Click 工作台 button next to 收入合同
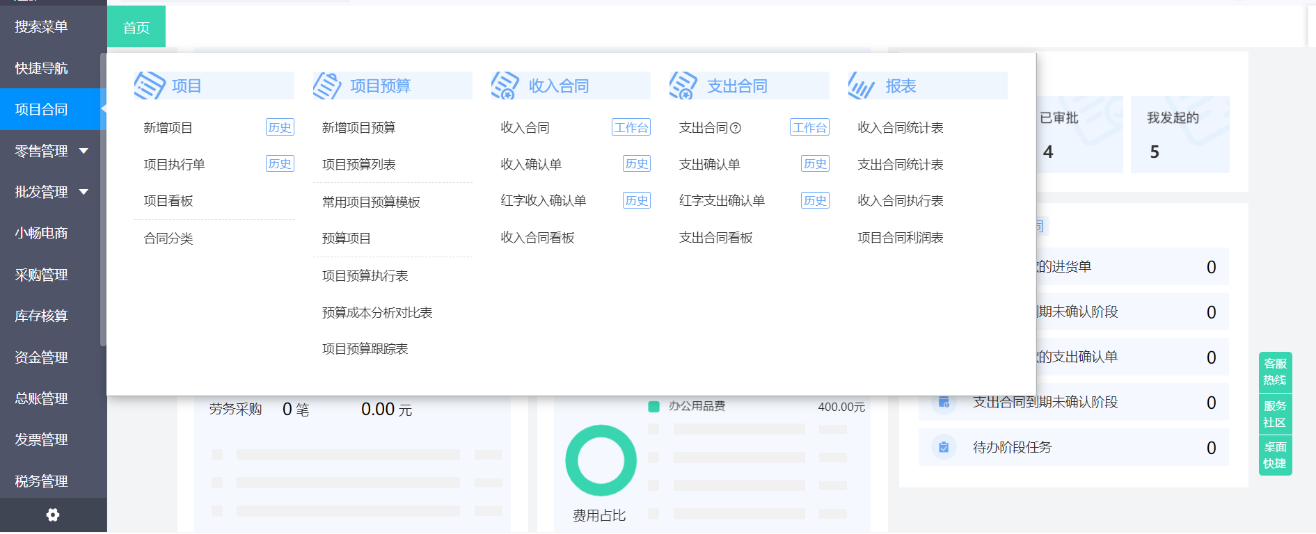The image size is (1316, 534). tap(631, 127)
